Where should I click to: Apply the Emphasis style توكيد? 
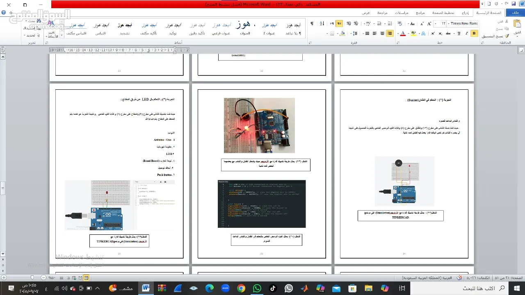[x=173, y=28]
